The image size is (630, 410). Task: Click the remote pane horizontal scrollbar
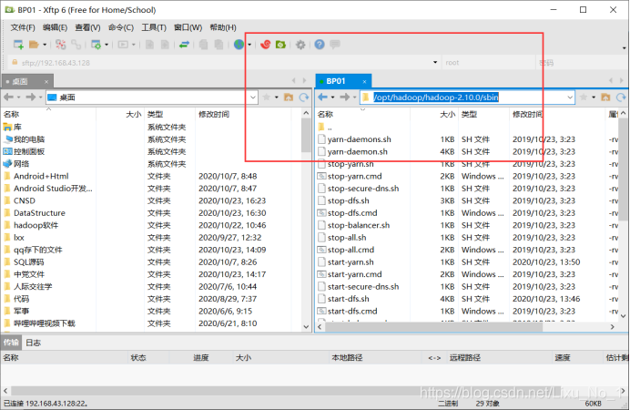tap(434, 327)
